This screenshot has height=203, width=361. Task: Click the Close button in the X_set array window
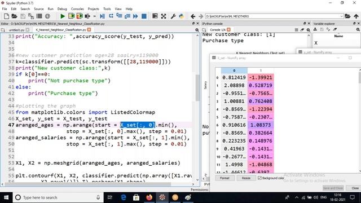[x=355, y=188]
